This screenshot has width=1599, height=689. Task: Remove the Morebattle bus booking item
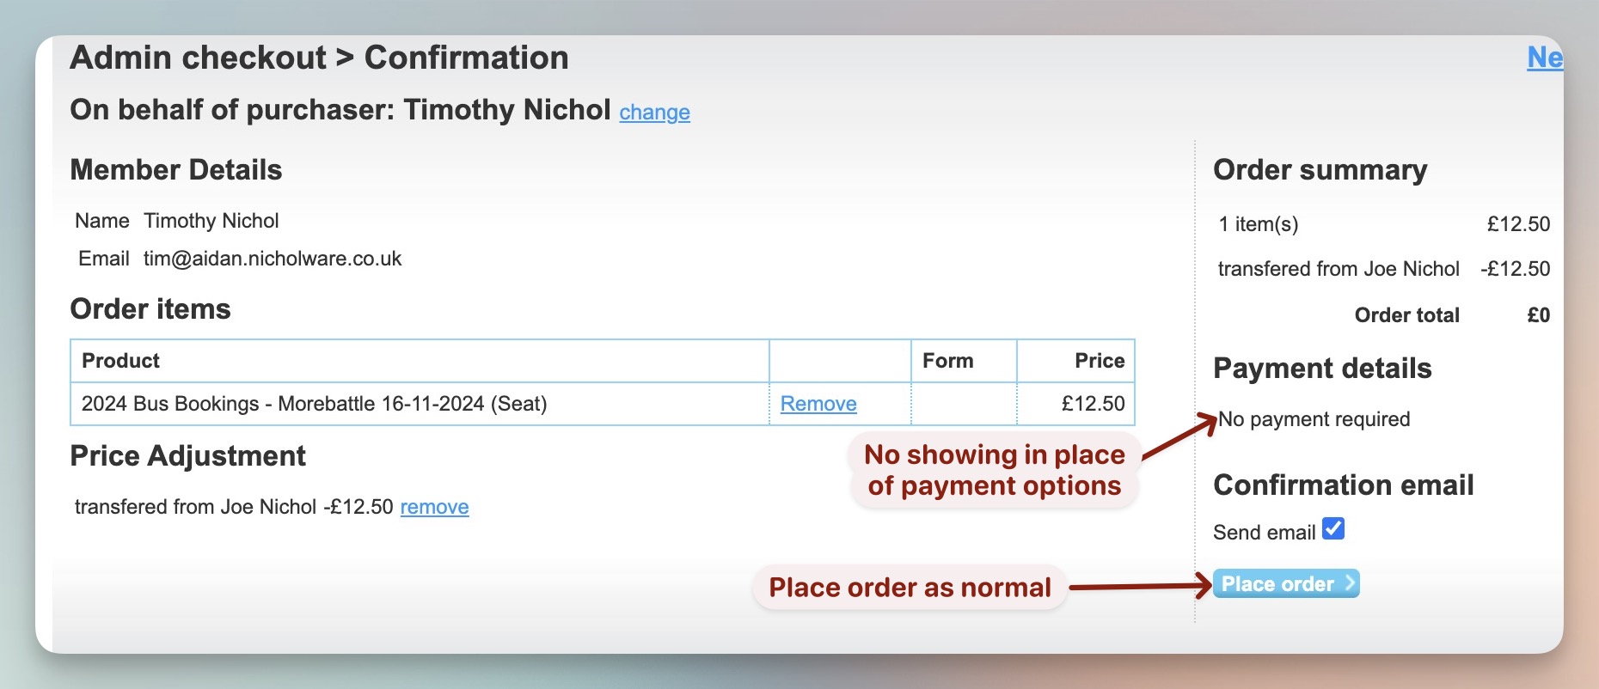point(818,404)
